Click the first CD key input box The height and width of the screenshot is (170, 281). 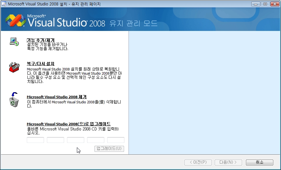35,140
